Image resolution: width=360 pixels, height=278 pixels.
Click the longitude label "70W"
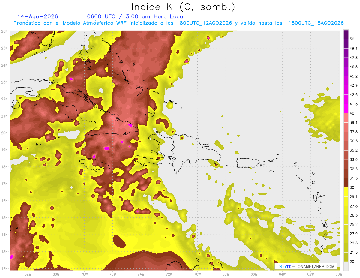click(x=197, y=274)
